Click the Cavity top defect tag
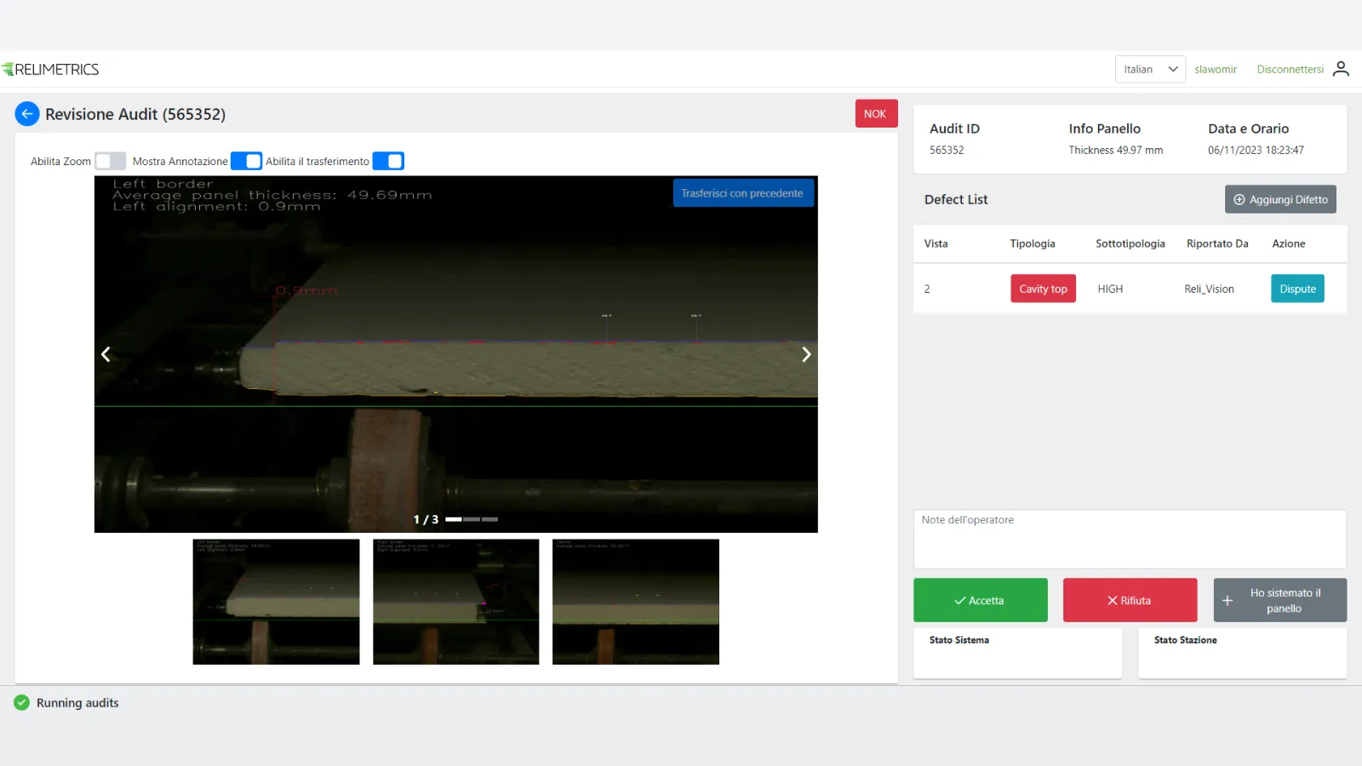This screenshot has width=1362, height=766. pos(1043,289)
